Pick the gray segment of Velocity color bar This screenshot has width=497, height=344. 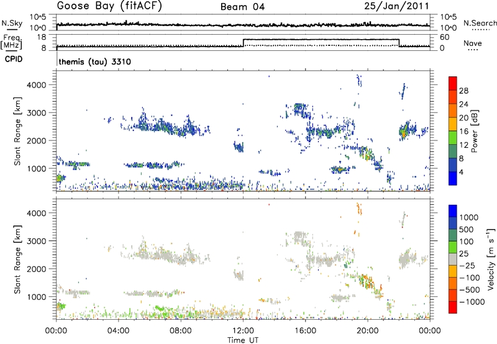(453, 260)
